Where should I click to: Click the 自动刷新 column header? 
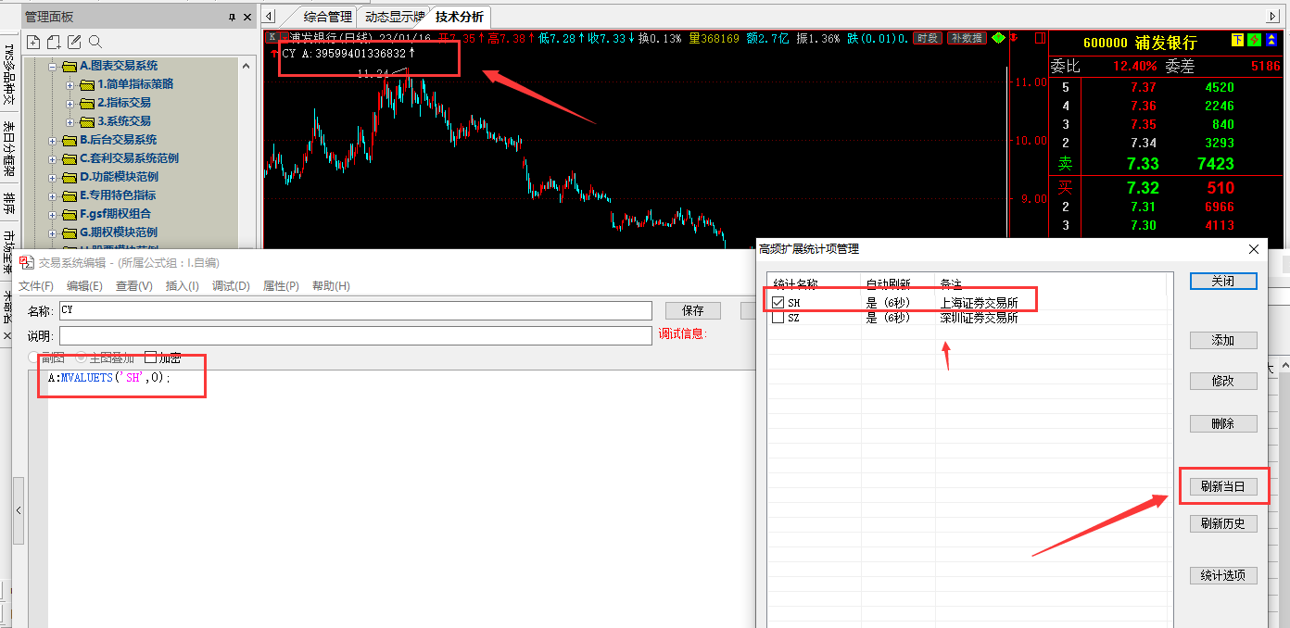point(898,284)
